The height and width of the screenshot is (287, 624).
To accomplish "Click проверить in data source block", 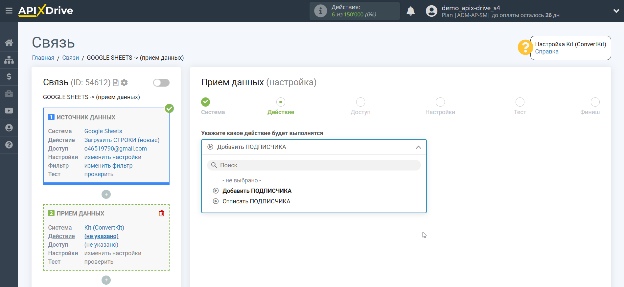I will point(99,174).
